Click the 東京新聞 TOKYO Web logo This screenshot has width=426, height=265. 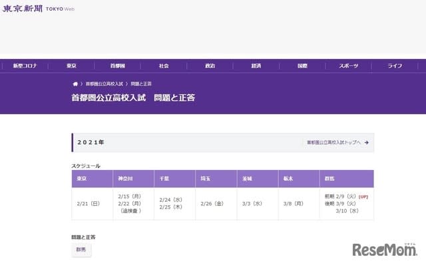point(39,9)
